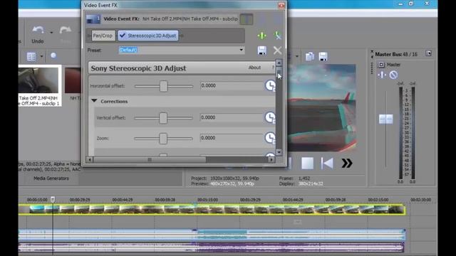This screenshot has height=256, width=456.
Task: Switch to the Media Generators tab
Action: [51, 178]
